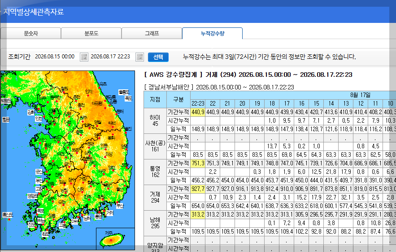The width and height of the screenshot is (396, 252).
Task: Select the 거제 station on the map
Action: click(x=109, y=213)
